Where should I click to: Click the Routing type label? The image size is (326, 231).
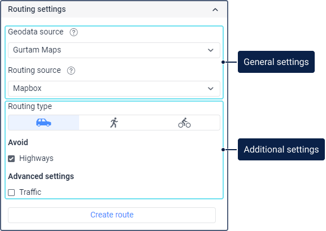click(30, 106)
